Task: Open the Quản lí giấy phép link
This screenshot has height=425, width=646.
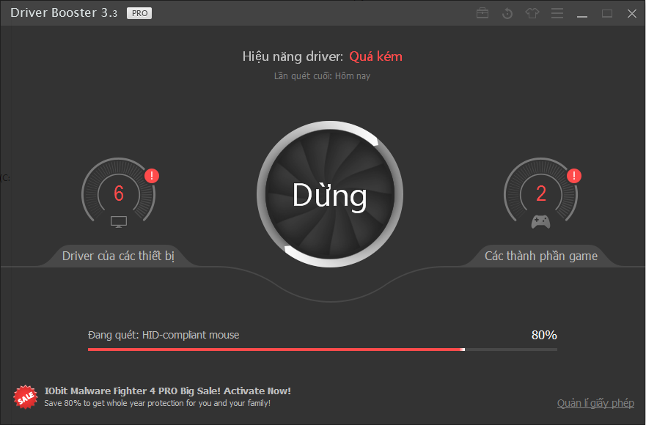Action: click(x=595, y=403)
